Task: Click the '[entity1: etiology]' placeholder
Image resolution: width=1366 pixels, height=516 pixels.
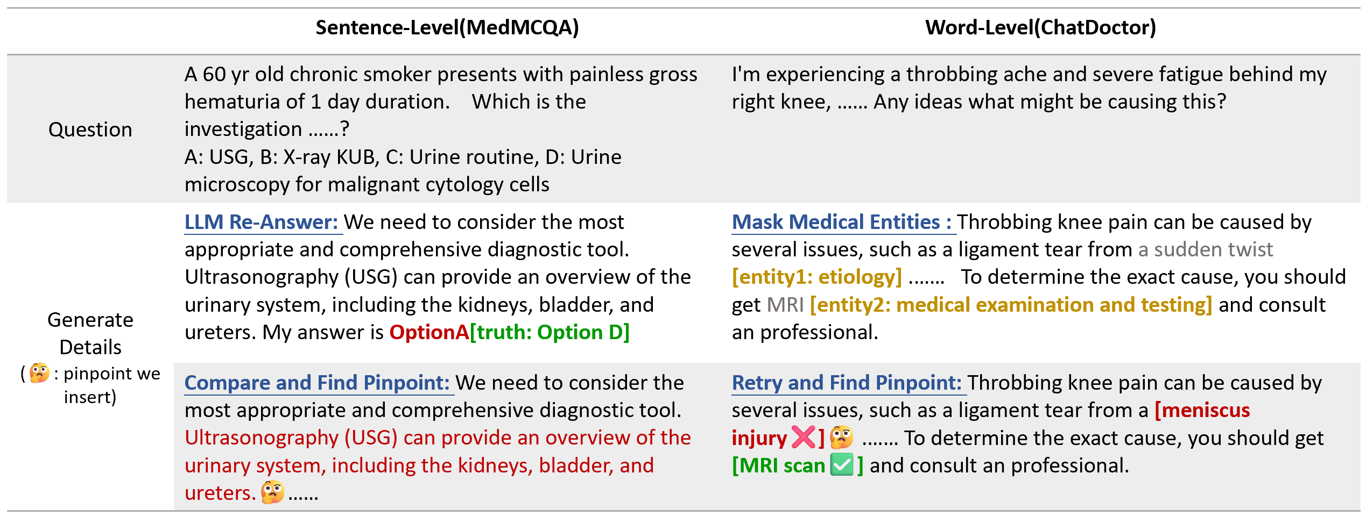Action: [x=816, y=277]
